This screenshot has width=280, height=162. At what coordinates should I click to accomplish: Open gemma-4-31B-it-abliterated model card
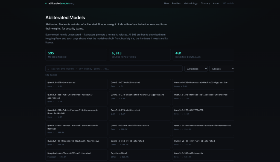tap(140, 143)
